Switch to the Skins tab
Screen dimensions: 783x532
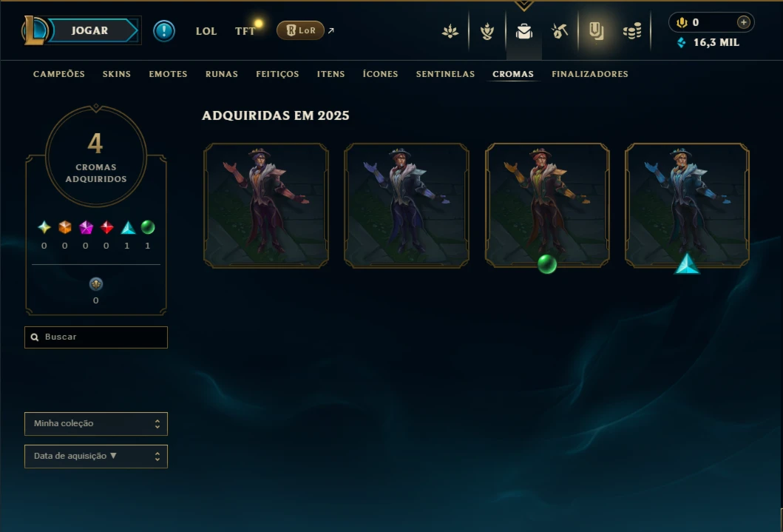click(x=116, y=74)
